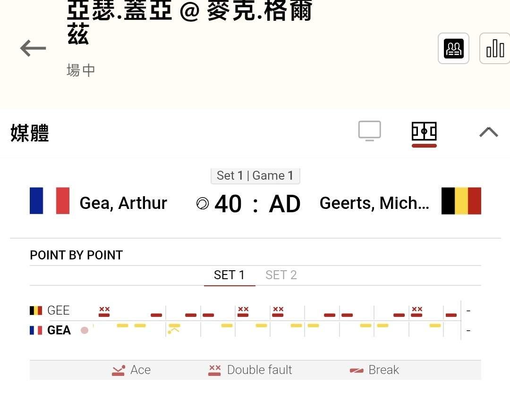Switch to the TV stream view icon
Image resolution: width=510 pixels, height=407 pixels.
pos(369,131)
